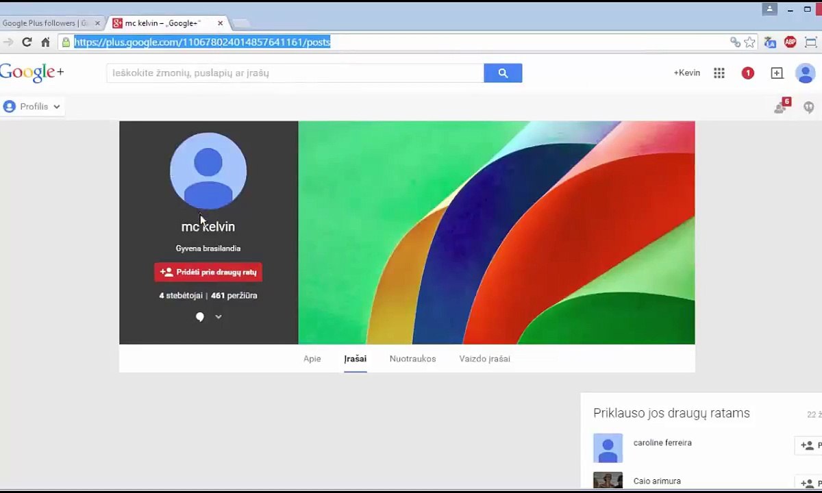Image resolution: width=822 pixels, height=493 pixels.
Task: Open the saved-passwords key icon in address bar
Action: 735,42
